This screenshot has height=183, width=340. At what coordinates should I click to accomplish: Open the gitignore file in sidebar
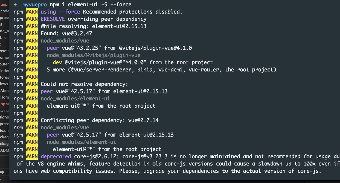[5, 117]
